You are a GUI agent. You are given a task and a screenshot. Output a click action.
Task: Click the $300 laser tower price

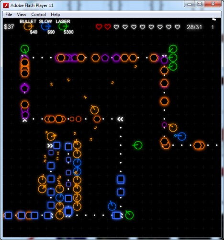68,32
